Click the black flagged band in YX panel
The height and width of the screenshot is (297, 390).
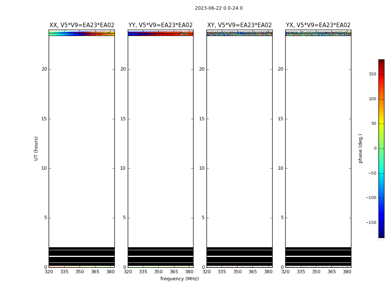pyautogui.click(x=318, y=257)
